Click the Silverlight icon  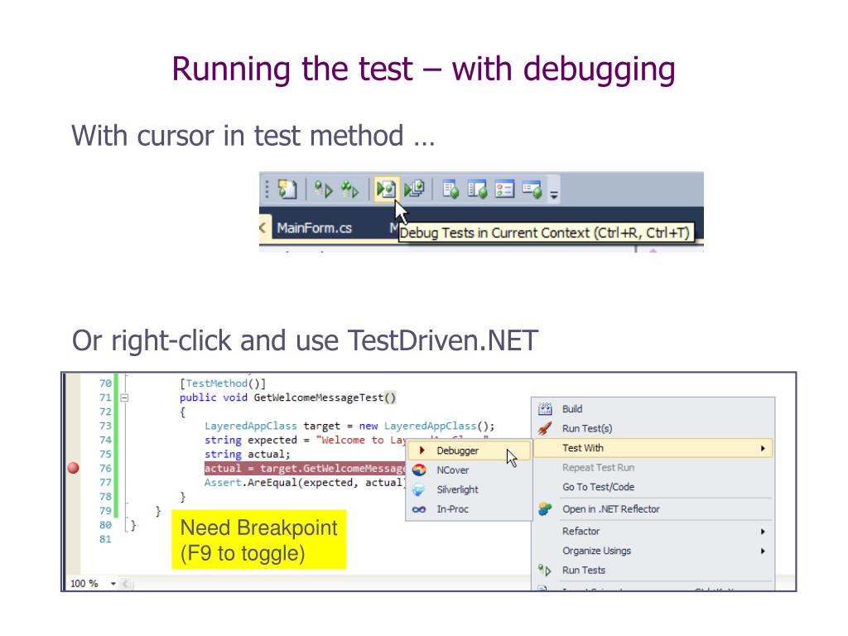(x=419, y=489)
